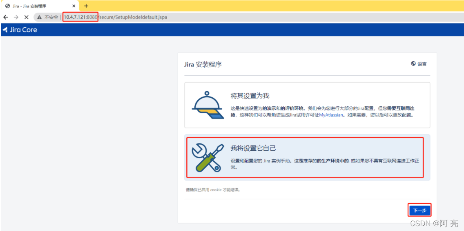This screenshot has width=464, height=231.
Task: Open the MyAtlassian link
Action: point(332,115)
